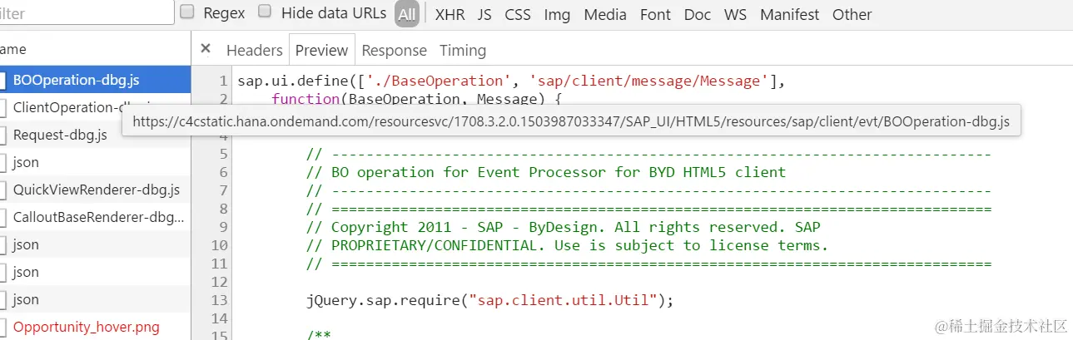
Task: Filter requests by XHR
Action: (450, 14)
